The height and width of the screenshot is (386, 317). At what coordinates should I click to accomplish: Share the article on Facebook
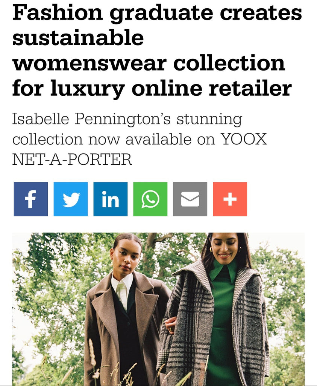tap(31, 199)
